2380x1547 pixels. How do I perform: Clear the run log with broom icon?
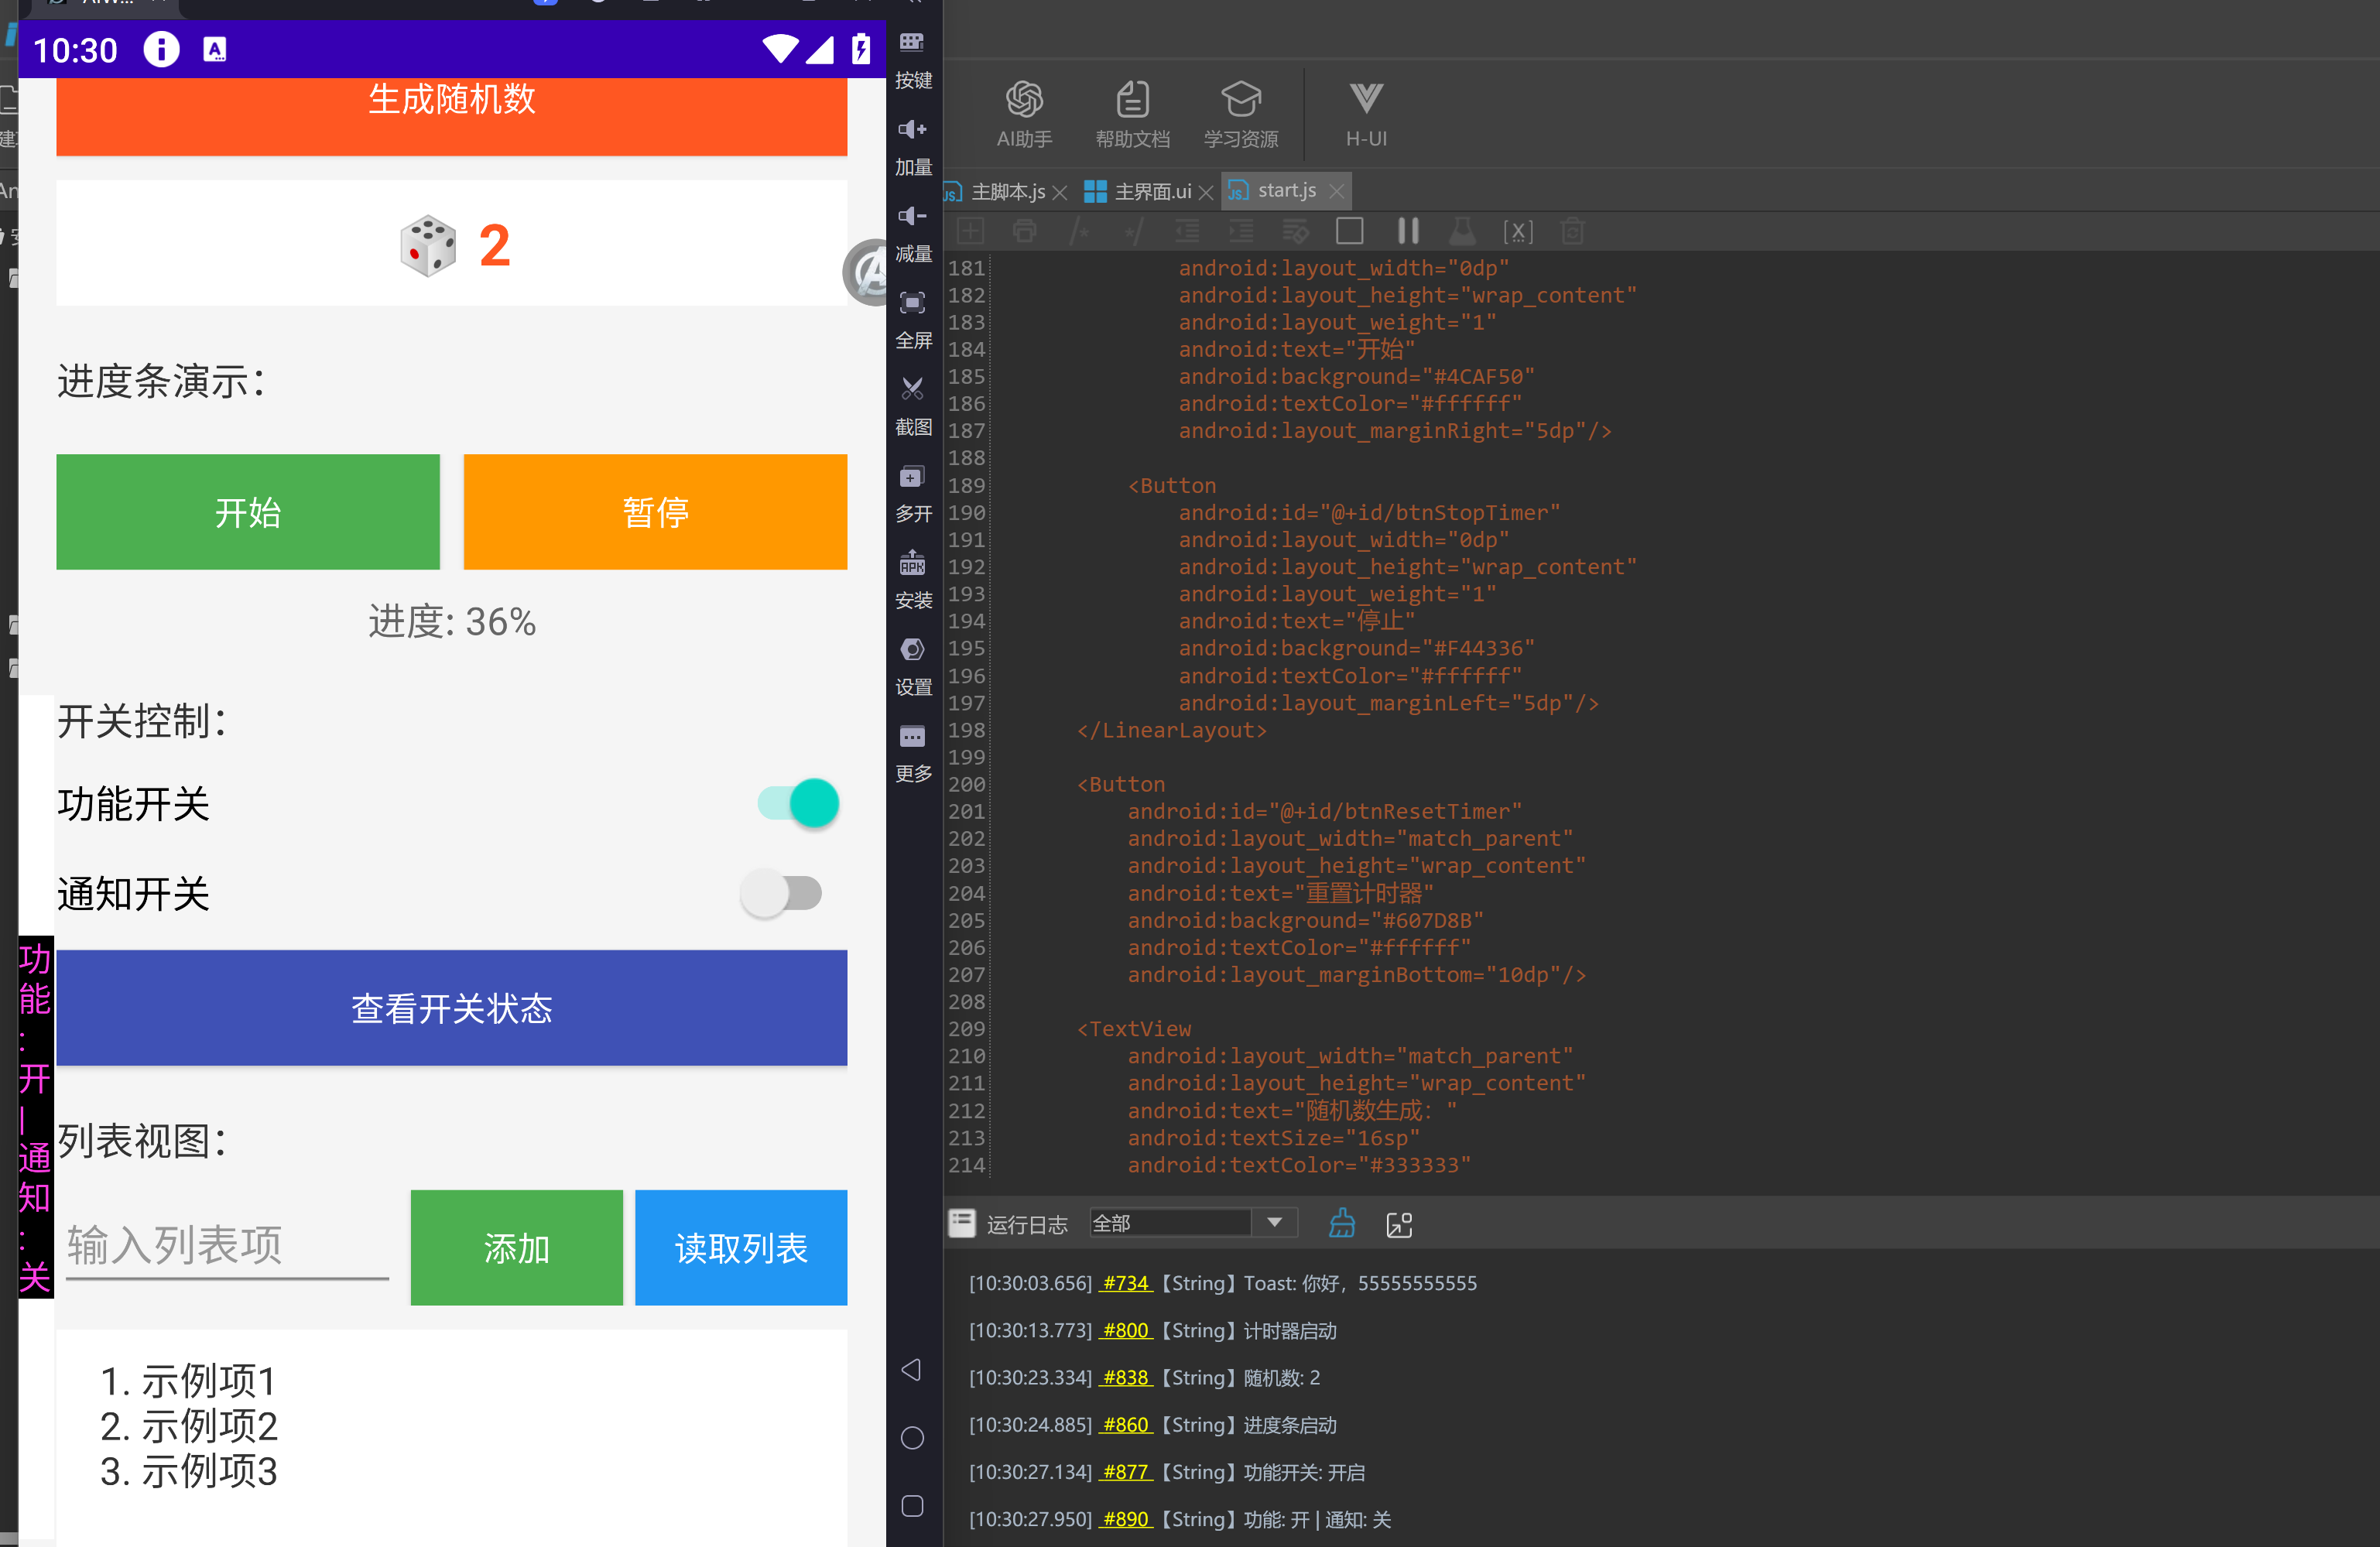1342,1224
